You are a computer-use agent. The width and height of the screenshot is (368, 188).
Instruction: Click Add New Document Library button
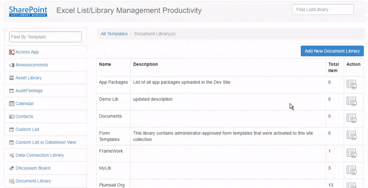tap(332, 51)
